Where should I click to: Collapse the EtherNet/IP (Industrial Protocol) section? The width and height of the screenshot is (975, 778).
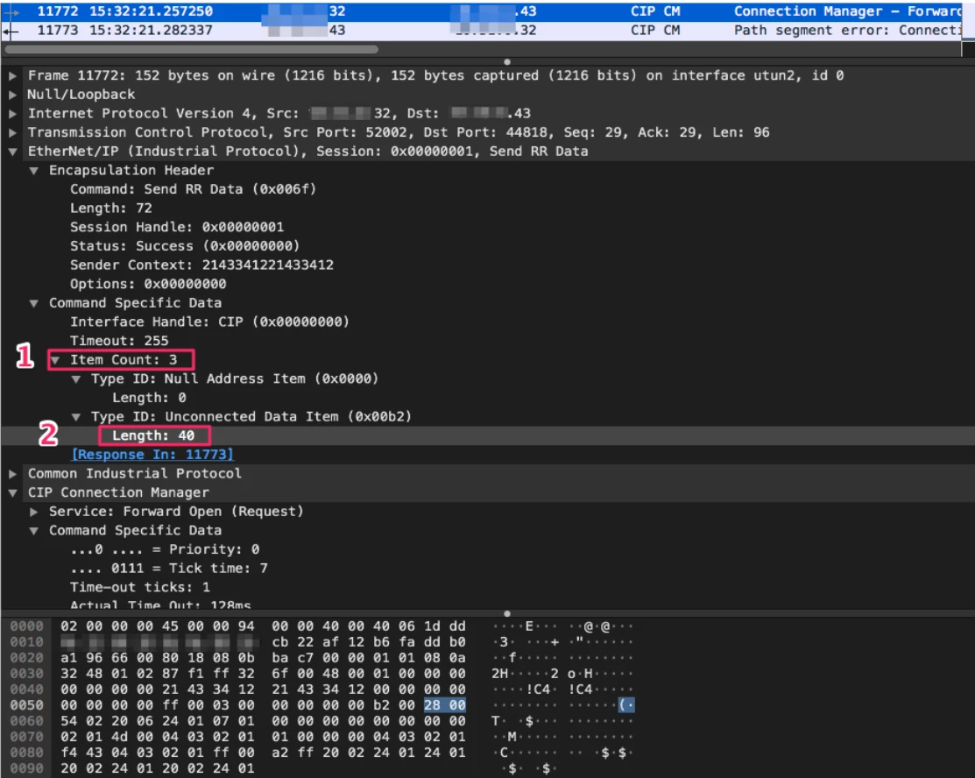(x=12, y=152)
